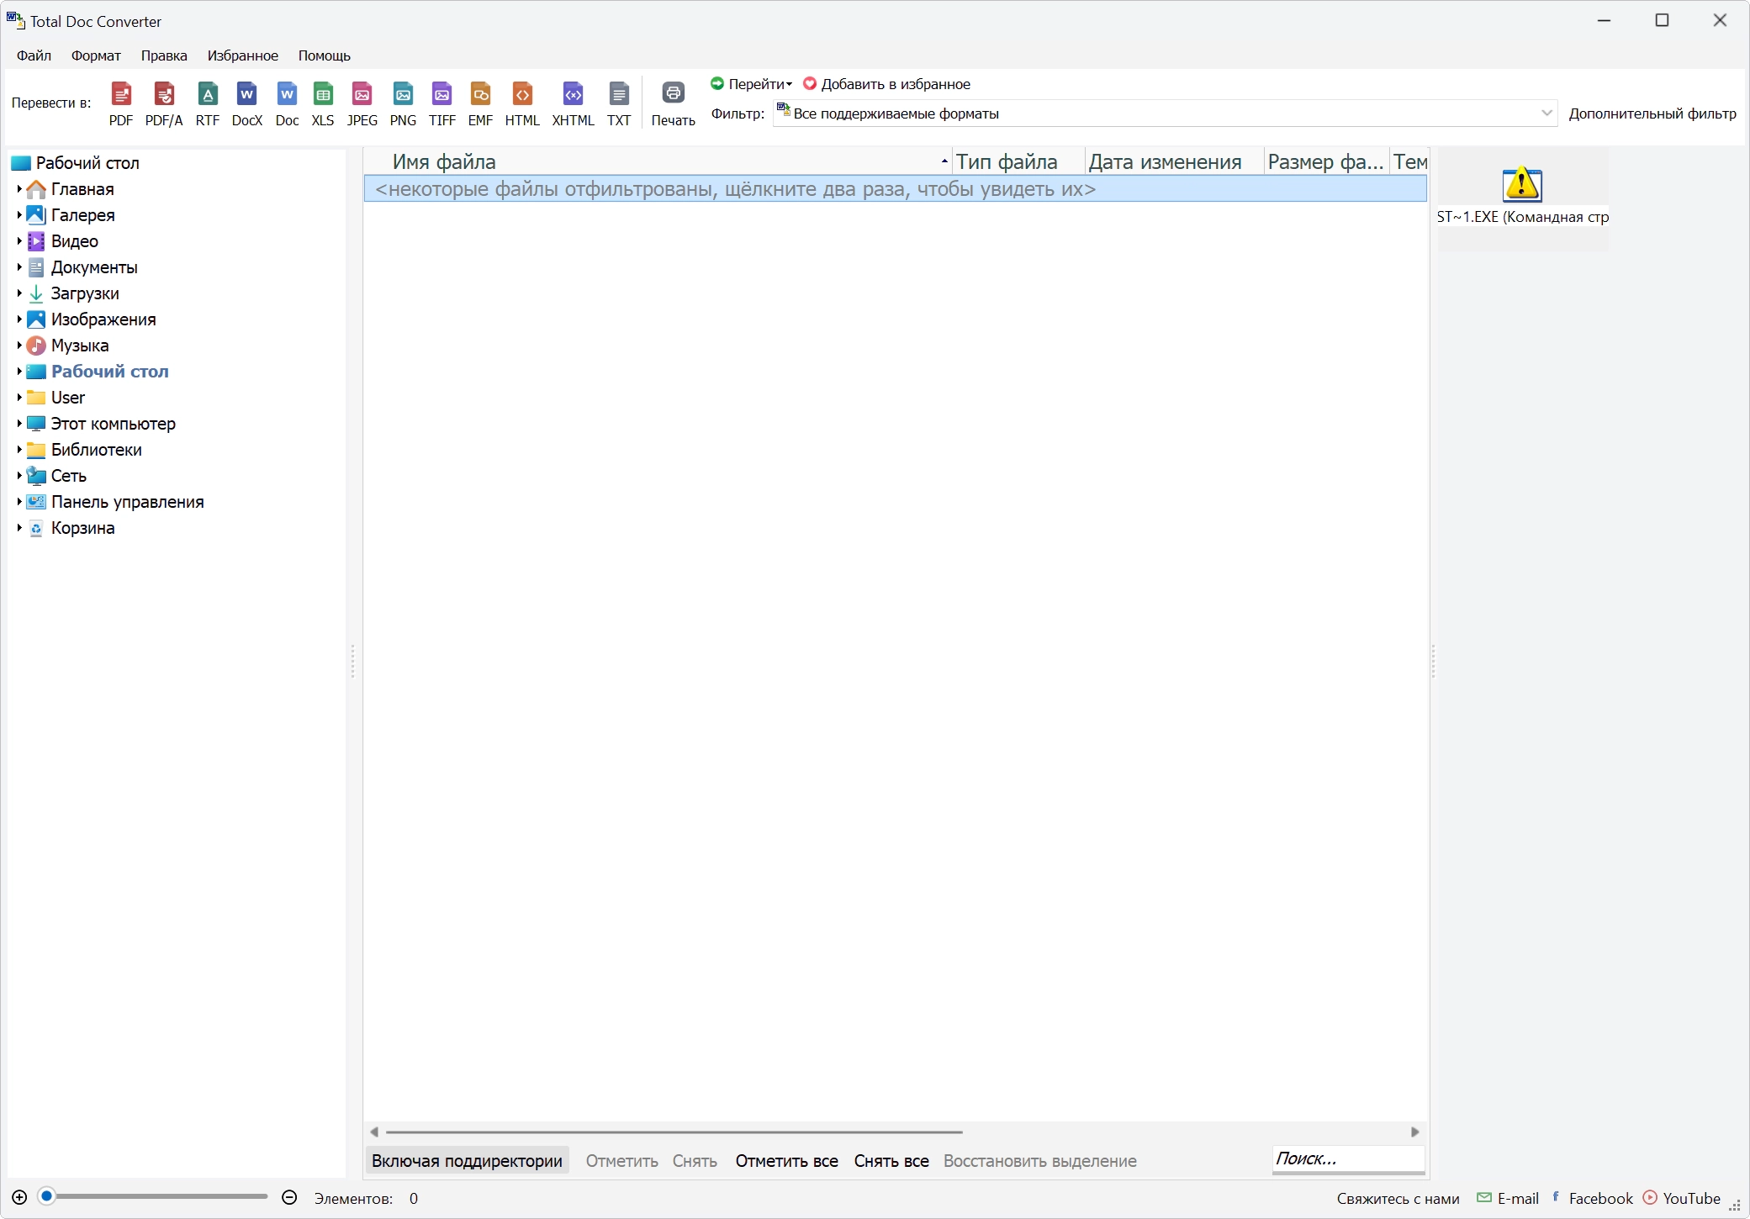This screenshot has width=1750, height=1219.
Task: Open the Файл menu
Action: click(34, 55)
